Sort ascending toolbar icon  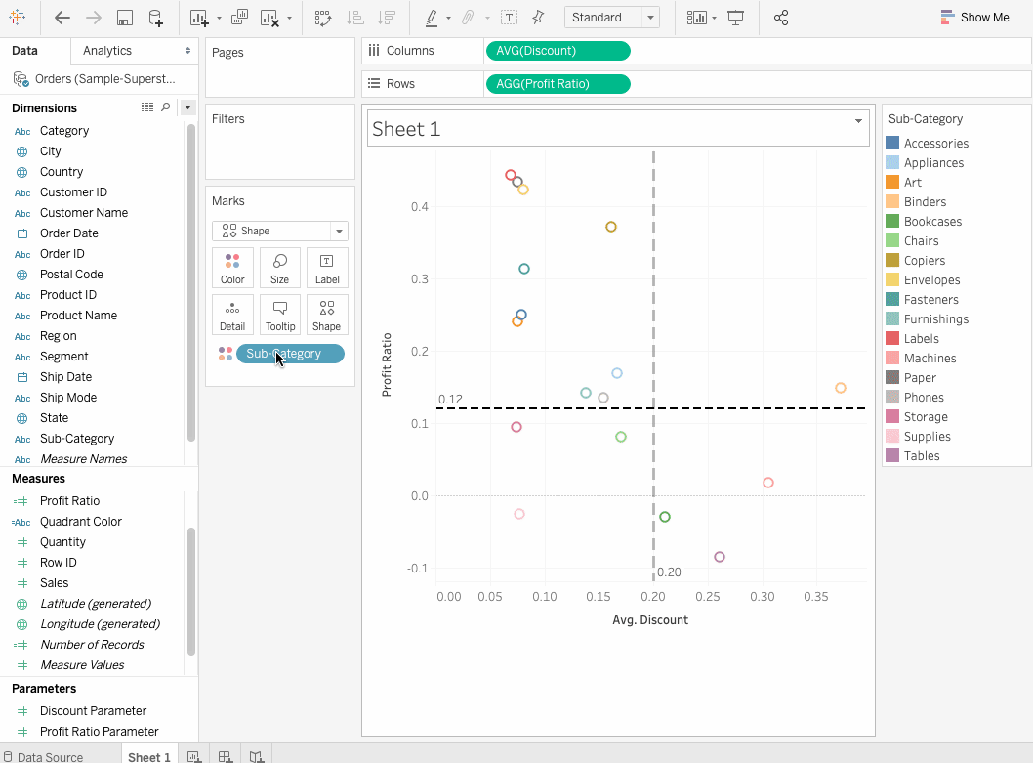pyautogui.click(x=355, y=18)
